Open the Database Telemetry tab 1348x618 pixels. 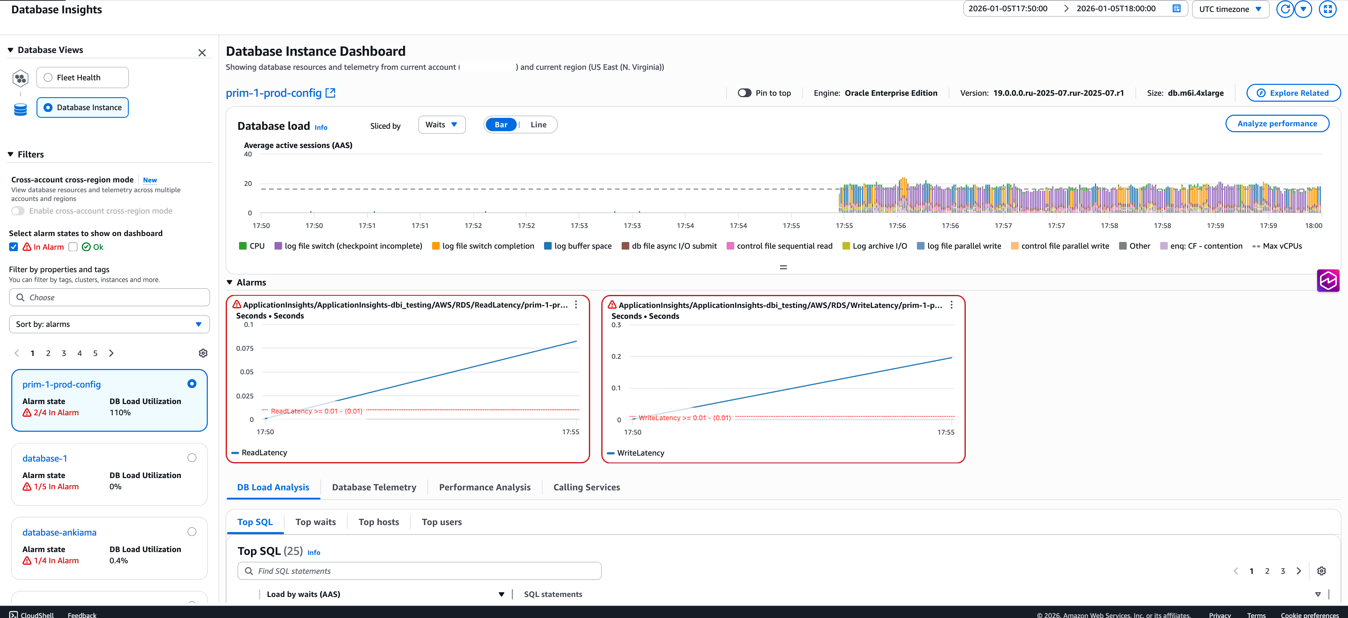coord(374,487)
